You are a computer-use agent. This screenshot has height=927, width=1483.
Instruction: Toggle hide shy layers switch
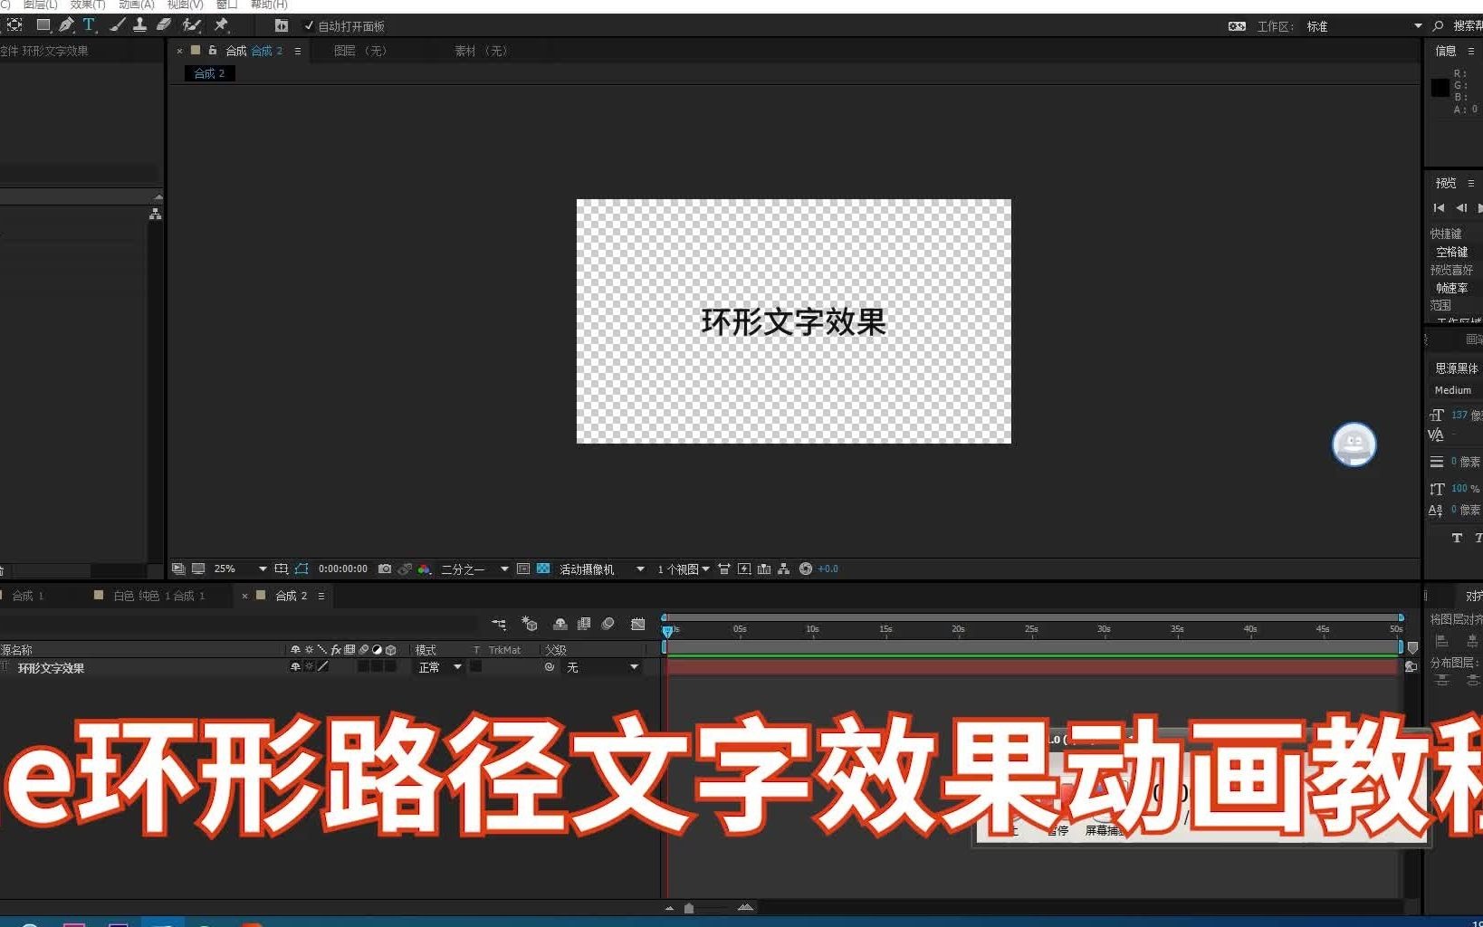click(x=560, y=624)
